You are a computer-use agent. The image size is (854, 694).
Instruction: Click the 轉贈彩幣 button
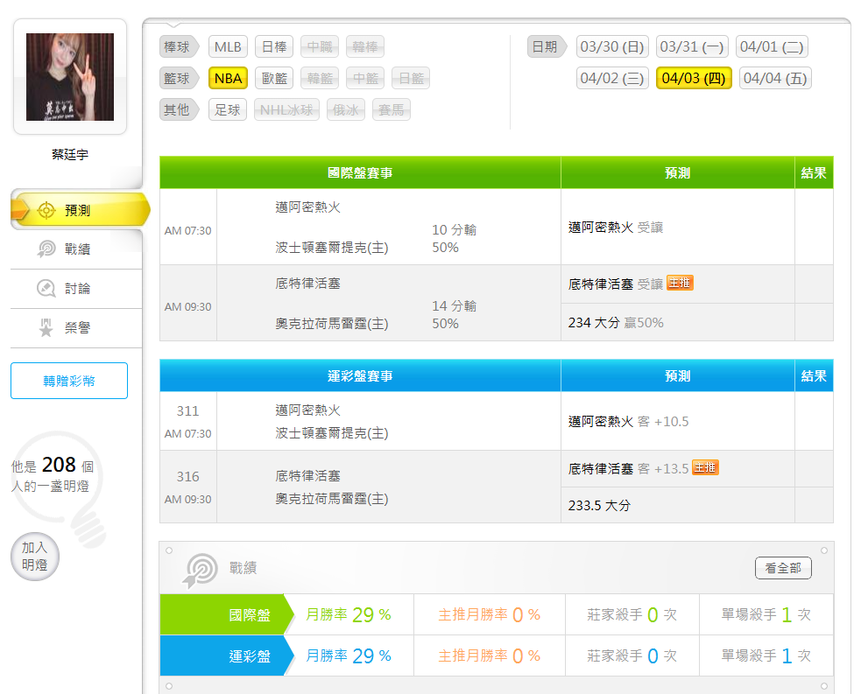69,381
